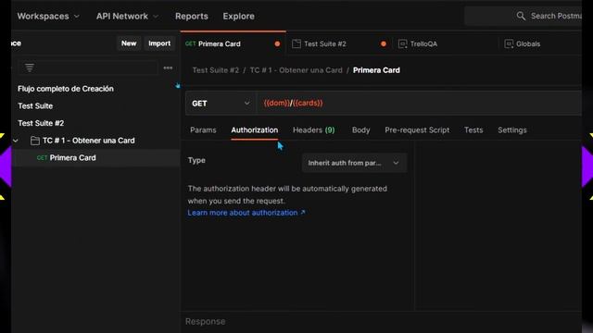This screenshot has height=333, width=593.
Task: Follow Learn more about authorization link
Action: click(246, 213)
